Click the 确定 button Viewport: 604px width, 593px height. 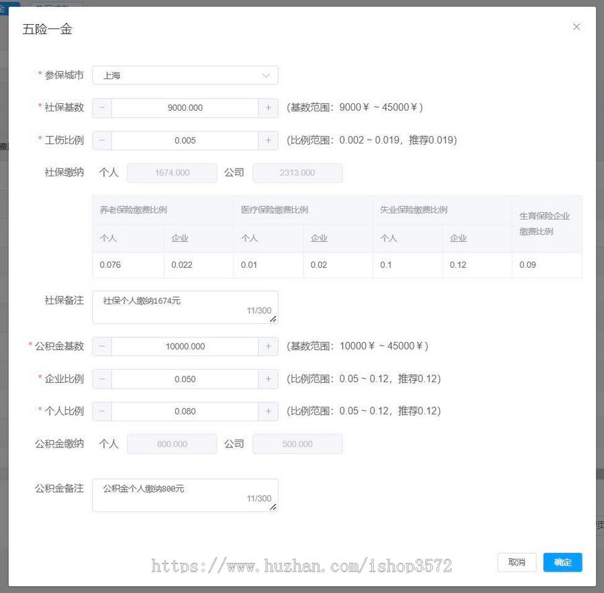click(x=562, y=562)
